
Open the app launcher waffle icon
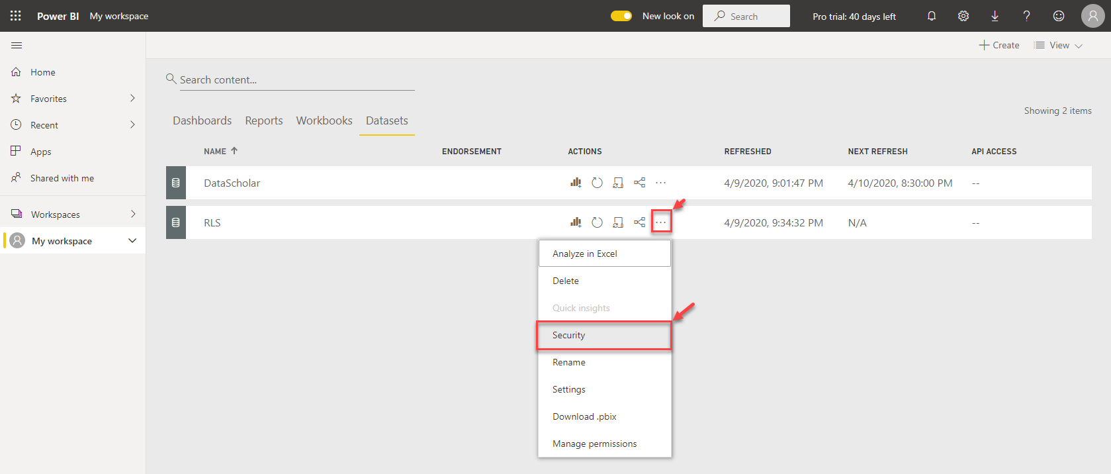pos(16,16)
